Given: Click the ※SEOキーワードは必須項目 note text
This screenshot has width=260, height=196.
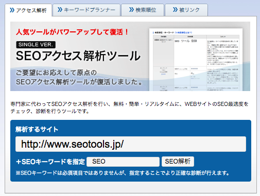Looking at the screenshot, I should [123, 173].
